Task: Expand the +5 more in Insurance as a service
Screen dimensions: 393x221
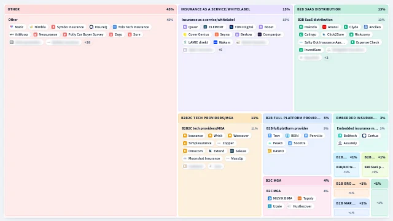Action: pos(220,50)
